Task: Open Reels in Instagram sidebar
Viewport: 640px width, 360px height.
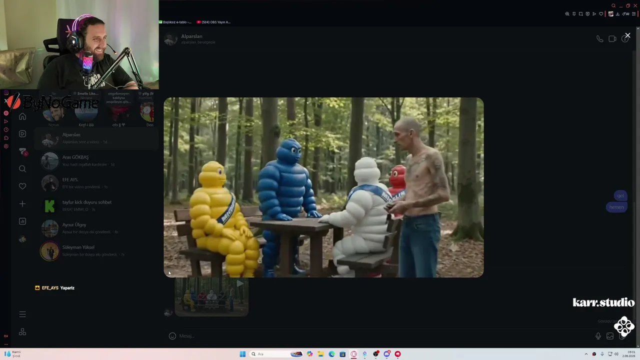Action: [22, 133]
